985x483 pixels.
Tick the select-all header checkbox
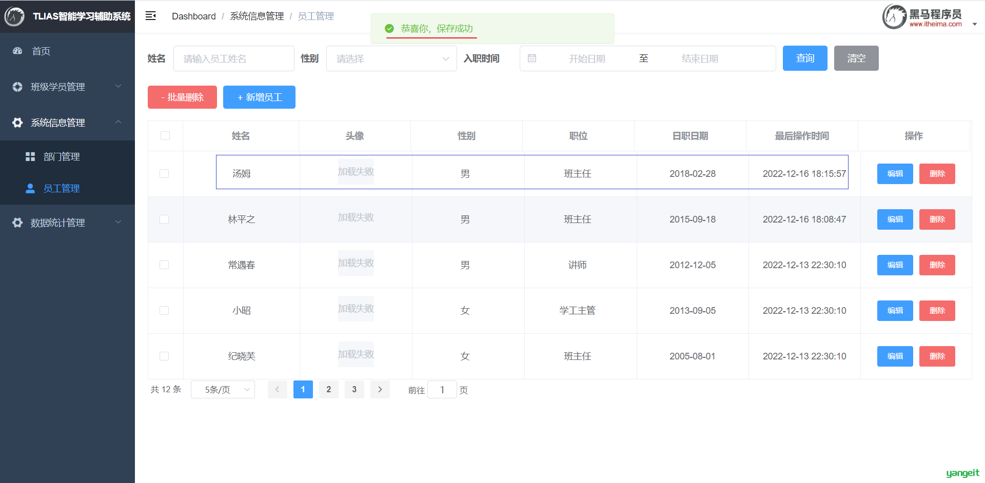(x=165, y=136)
